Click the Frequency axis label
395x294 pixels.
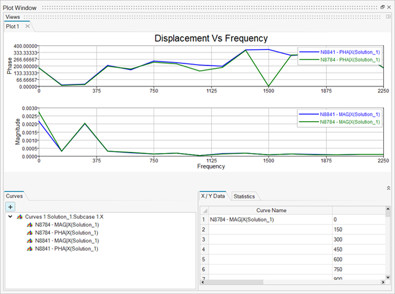(x=211, y=166)
